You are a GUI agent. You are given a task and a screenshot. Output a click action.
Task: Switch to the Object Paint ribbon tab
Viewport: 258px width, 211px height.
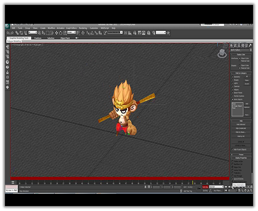[65, 38]
